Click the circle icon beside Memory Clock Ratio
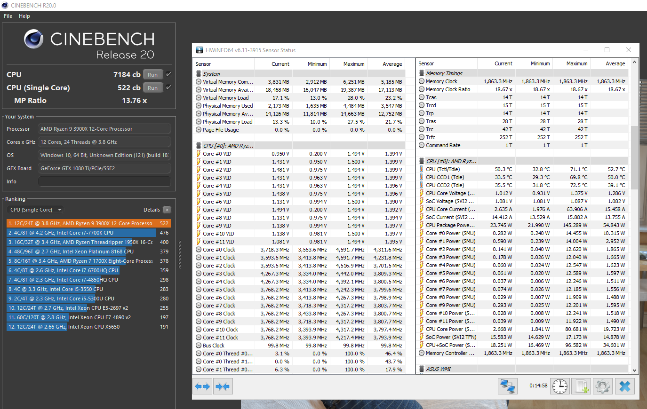This screenshot has height=409, width=647. [x=422, y=89]
